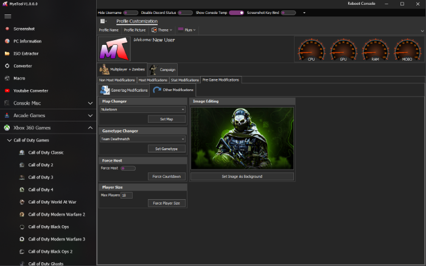Open Non Host Modifications tab
This screenshot has width=426, height=266.
pos(117,80)
